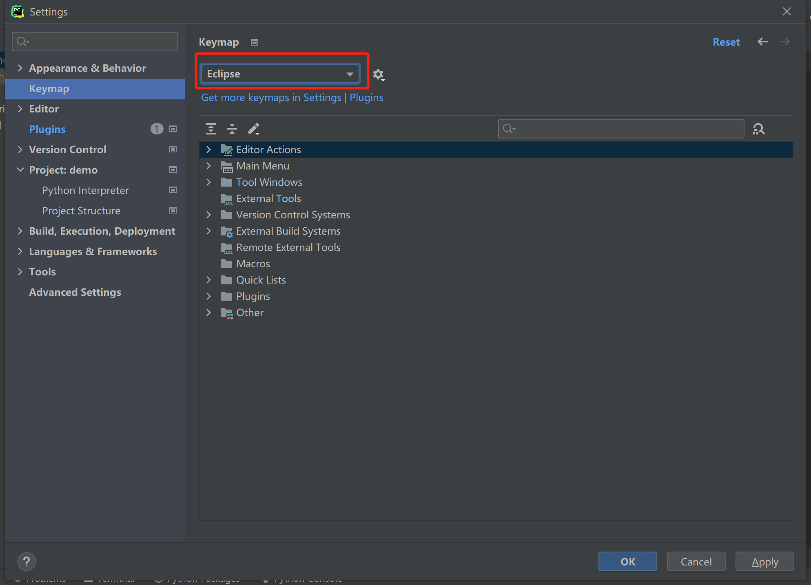Expand the Tools settings chevron
The image size is (811, 585).
click(20, 271)
